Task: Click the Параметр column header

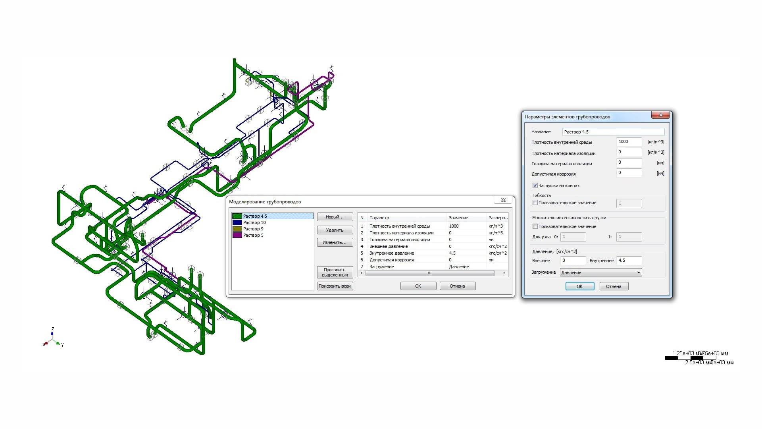Action: (x=406, y=218)
